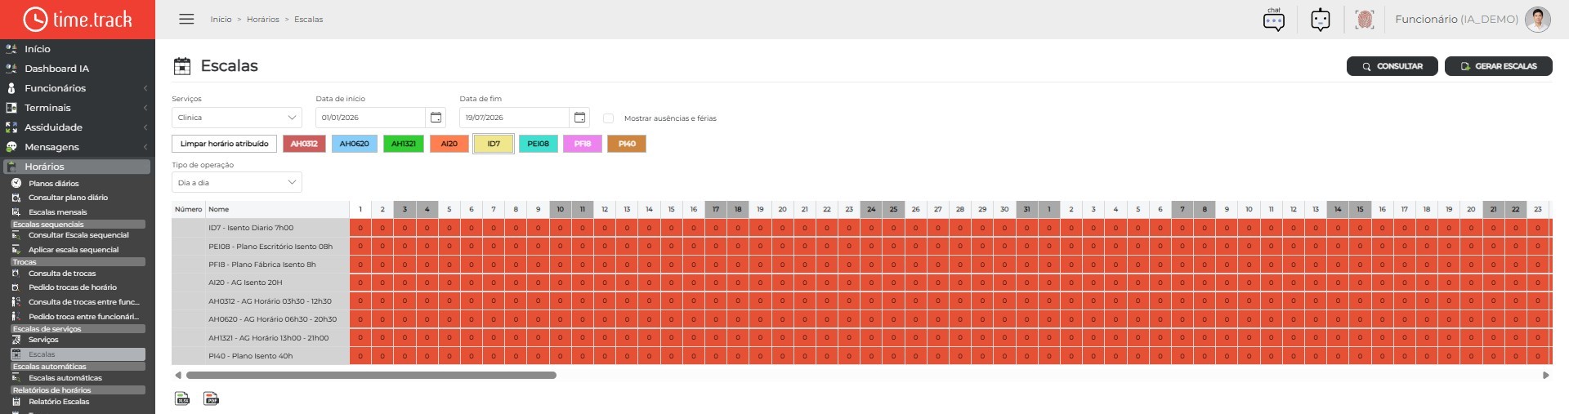The image size is (1569, 414).
Task: Click the robot assistant icon
Action: pos(1321,20)
